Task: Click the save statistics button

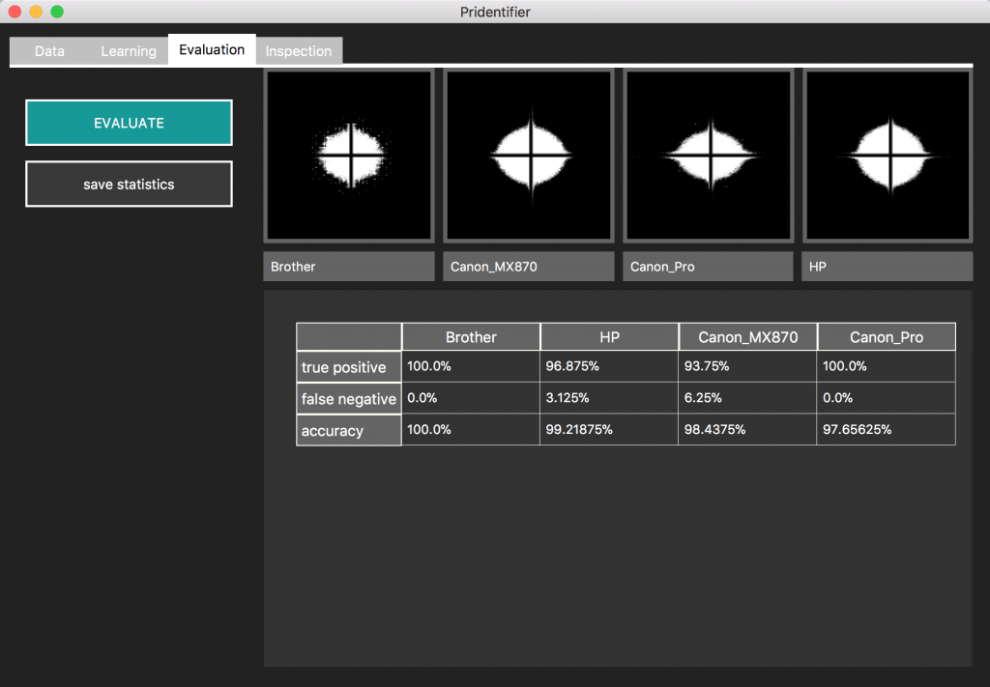Action: coord(129,185)
